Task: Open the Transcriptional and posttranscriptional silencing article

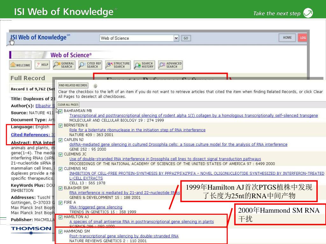Action: pyautogui.click(x=194, y=116)
